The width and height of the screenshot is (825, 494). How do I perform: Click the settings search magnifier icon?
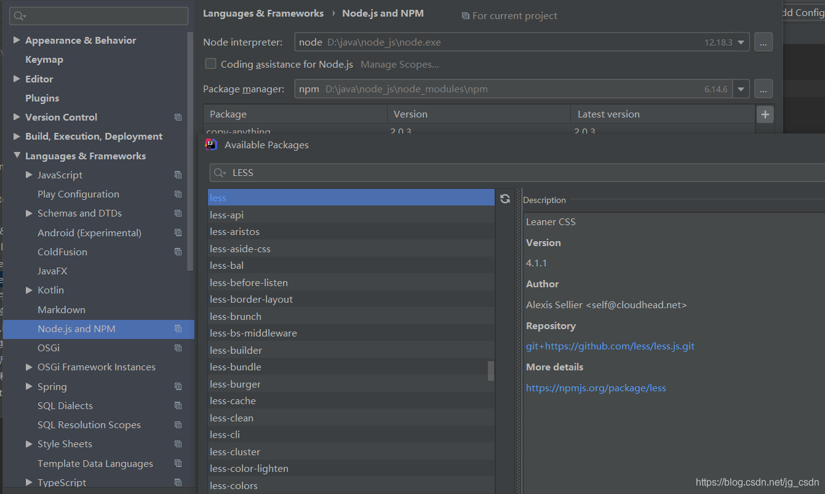point(20,16)
